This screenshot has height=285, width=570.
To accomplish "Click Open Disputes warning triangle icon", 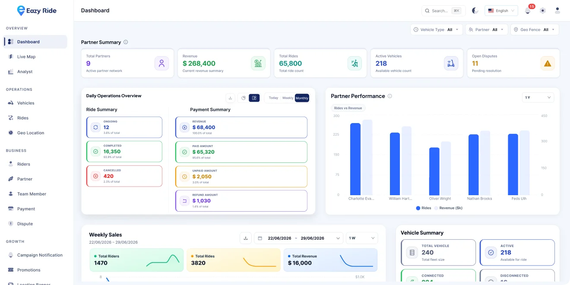I will click(x=548, y=63).
